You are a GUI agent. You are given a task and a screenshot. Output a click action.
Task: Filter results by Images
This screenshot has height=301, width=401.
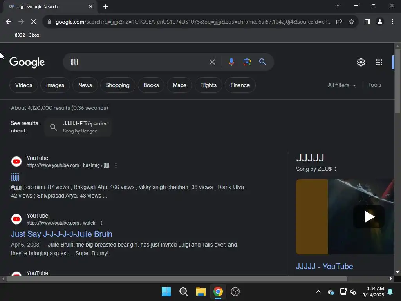pos(55,85)
